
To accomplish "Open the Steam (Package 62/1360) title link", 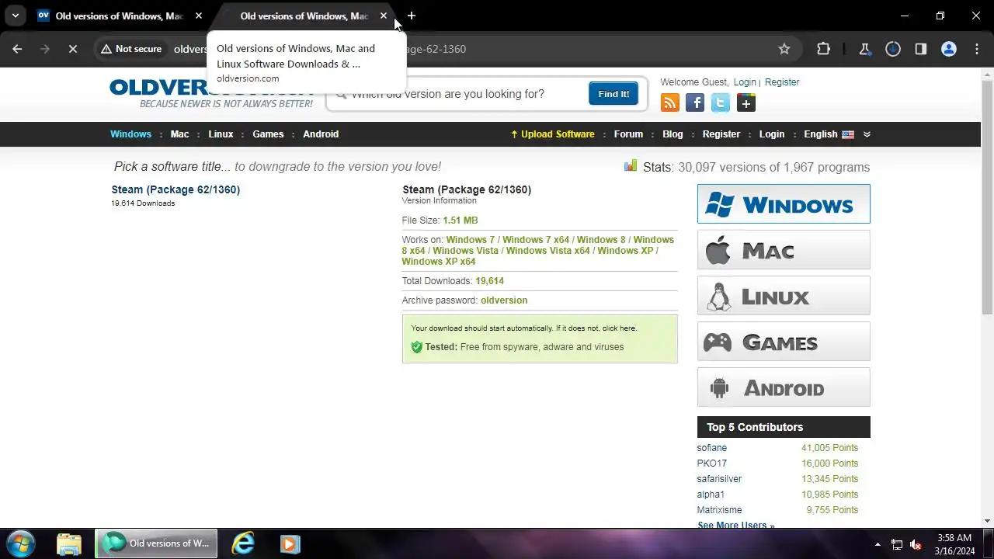I will pyautogui.click(x=176, y=189).
